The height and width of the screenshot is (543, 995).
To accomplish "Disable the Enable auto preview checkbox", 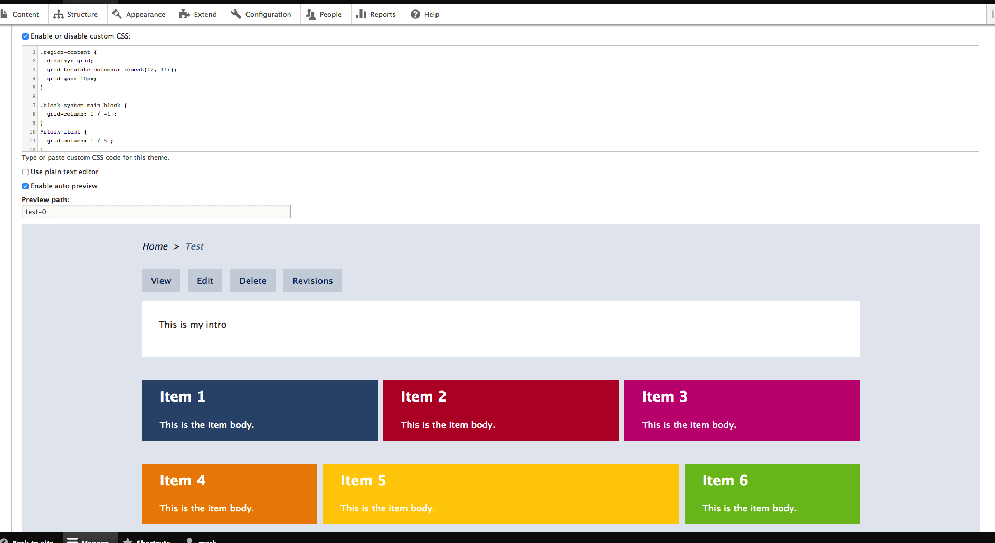I will coord(25,186).
